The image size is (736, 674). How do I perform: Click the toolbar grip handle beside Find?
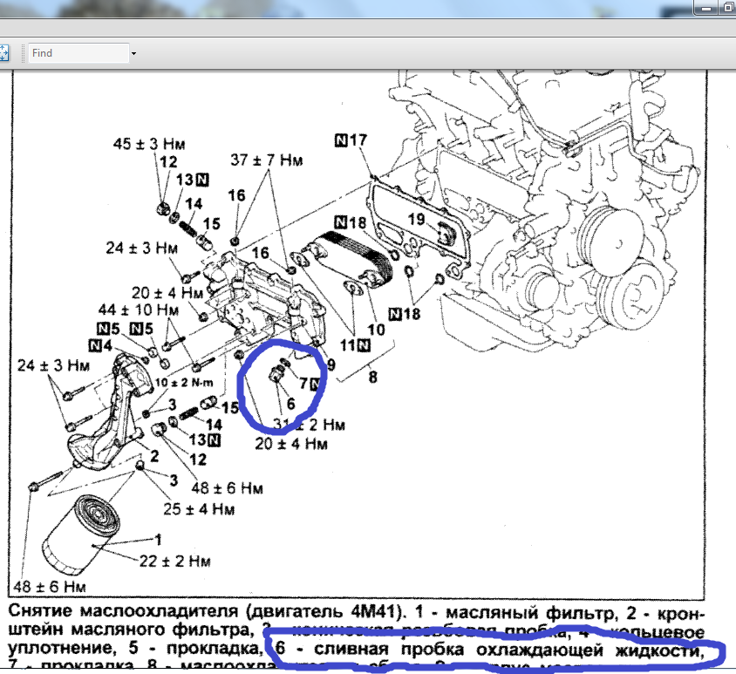23,53
